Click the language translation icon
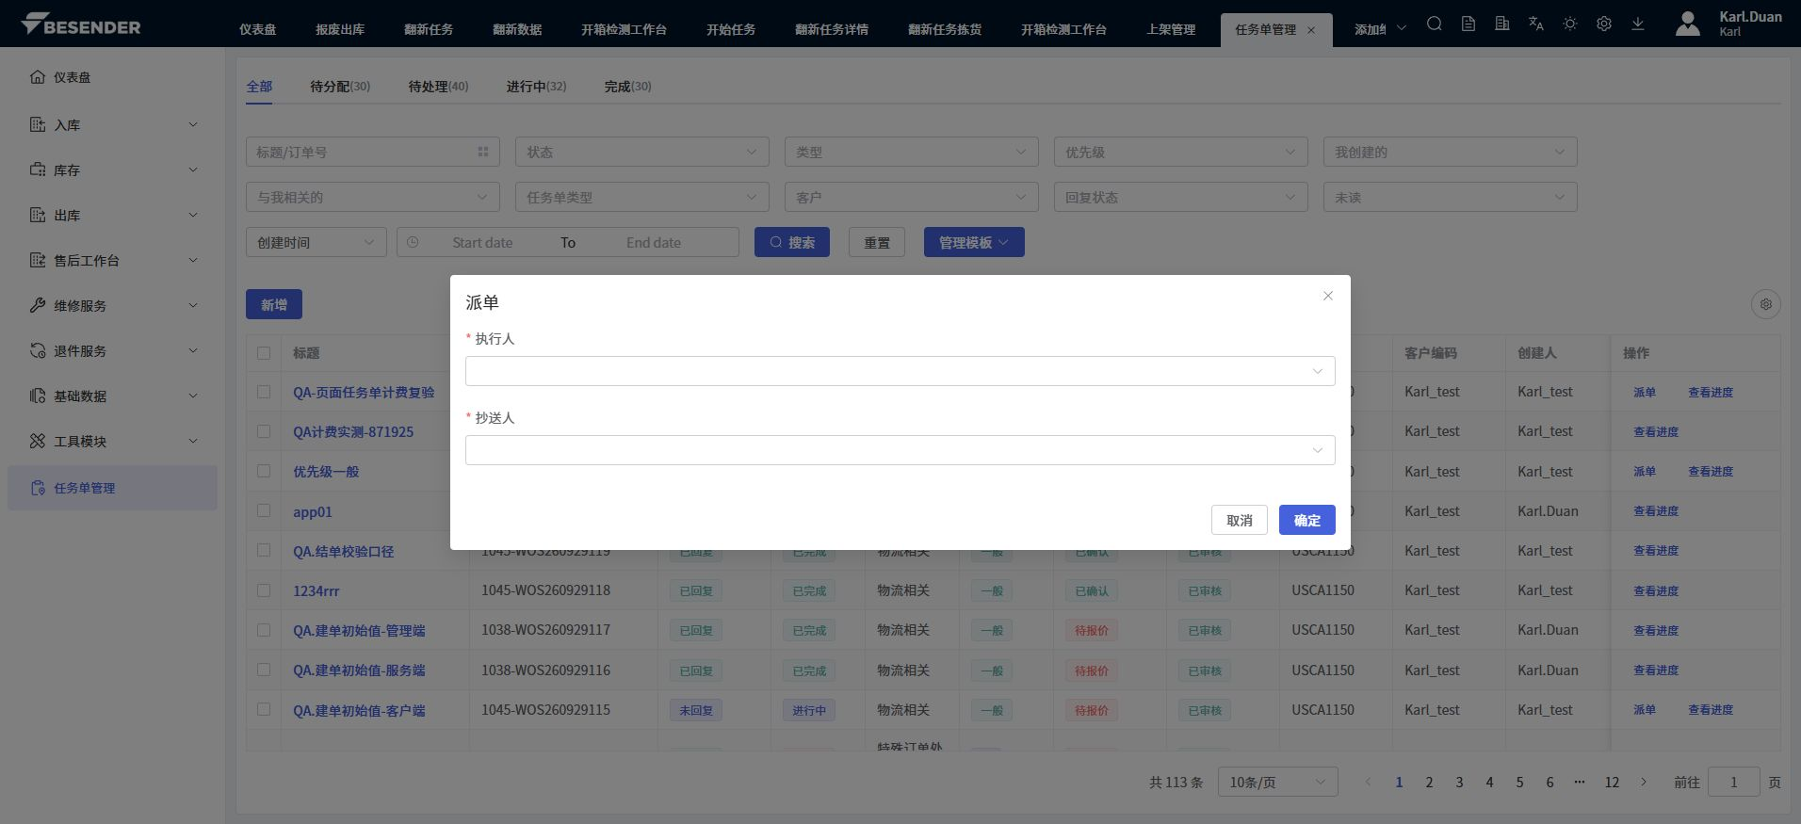Viewport: 1801px width, 824px height. 1536,24
